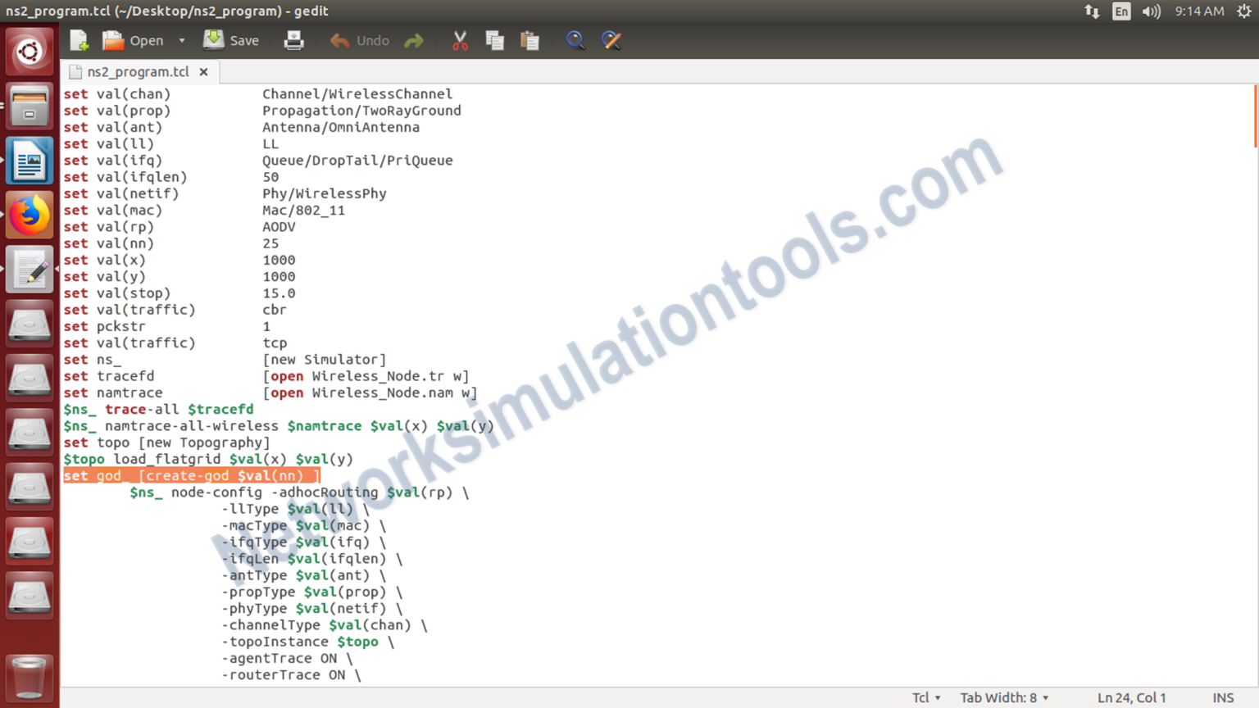Save the ns2_program.tcl file
The image size is (1259, 708).
(x=230, y=40)
